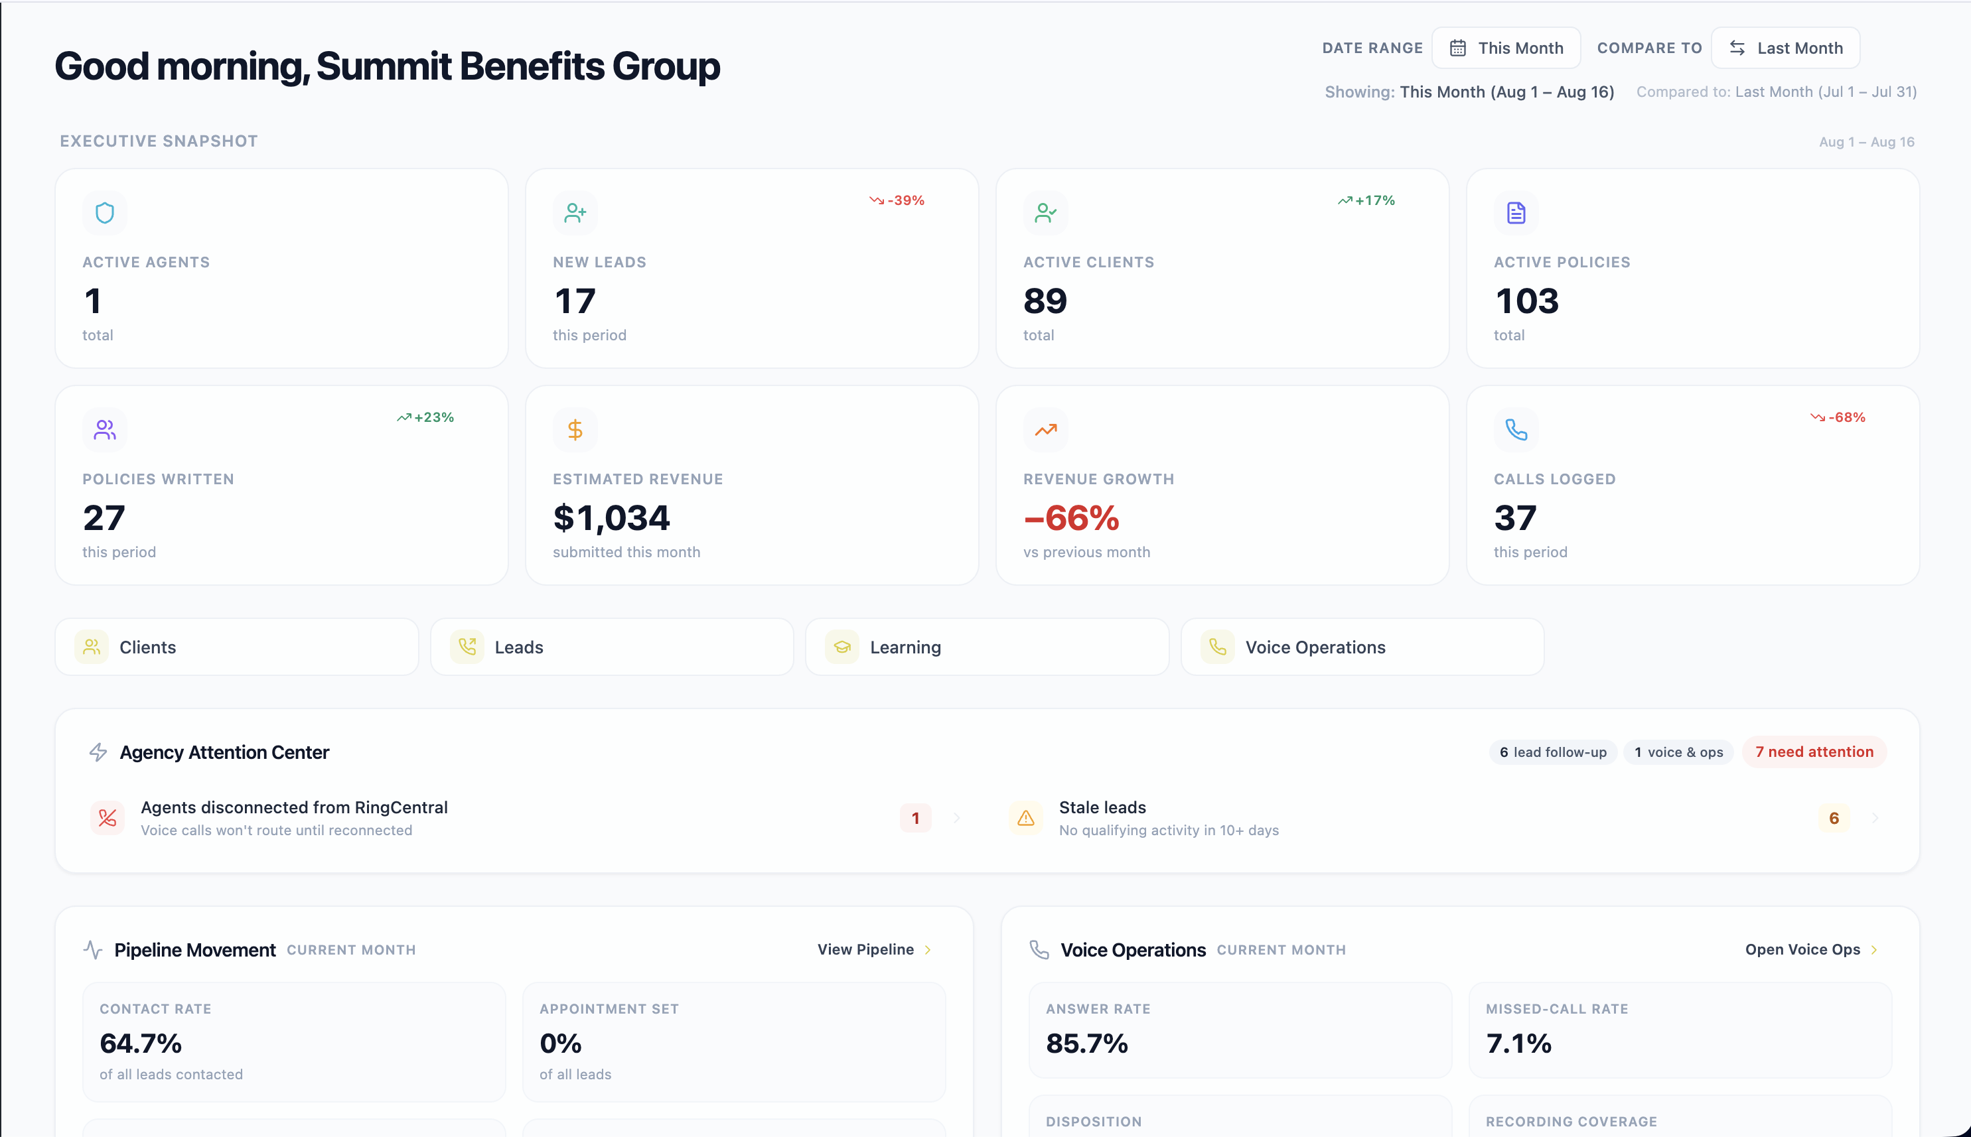This screenshot has width=1971, height=1137.
Task: Click the document icon in Active Policies card
Action: point(1516,212)
